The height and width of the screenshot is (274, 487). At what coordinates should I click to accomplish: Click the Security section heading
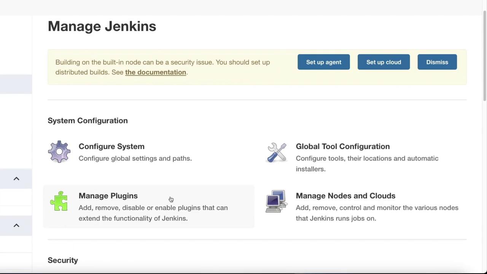[63, 260]
